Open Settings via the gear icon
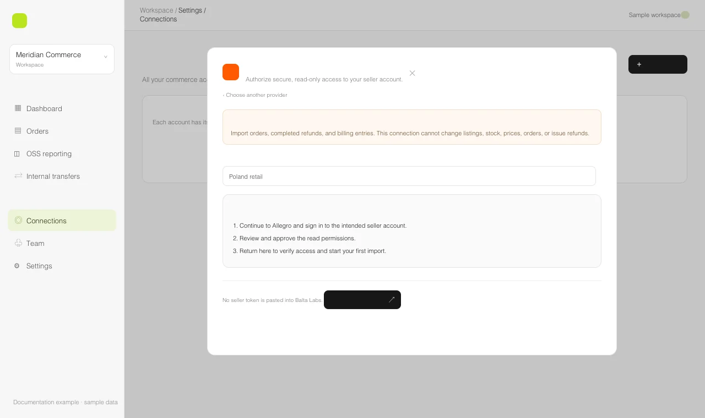This screenshot has height=418, width=705. click(17, 266)
